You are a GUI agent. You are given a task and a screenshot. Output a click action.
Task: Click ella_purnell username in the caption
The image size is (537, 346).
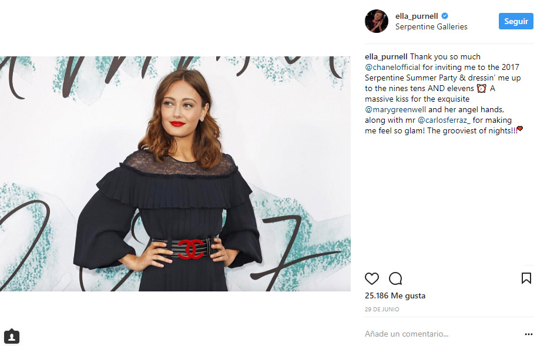[x=386, y=57]
